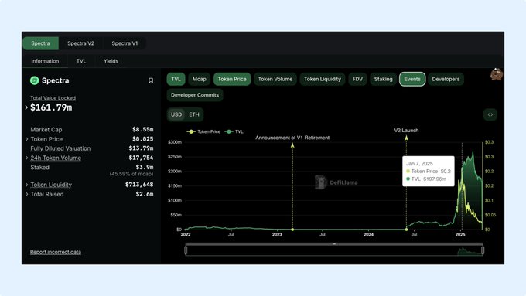Click the V2 Launch label

(406, 131)
